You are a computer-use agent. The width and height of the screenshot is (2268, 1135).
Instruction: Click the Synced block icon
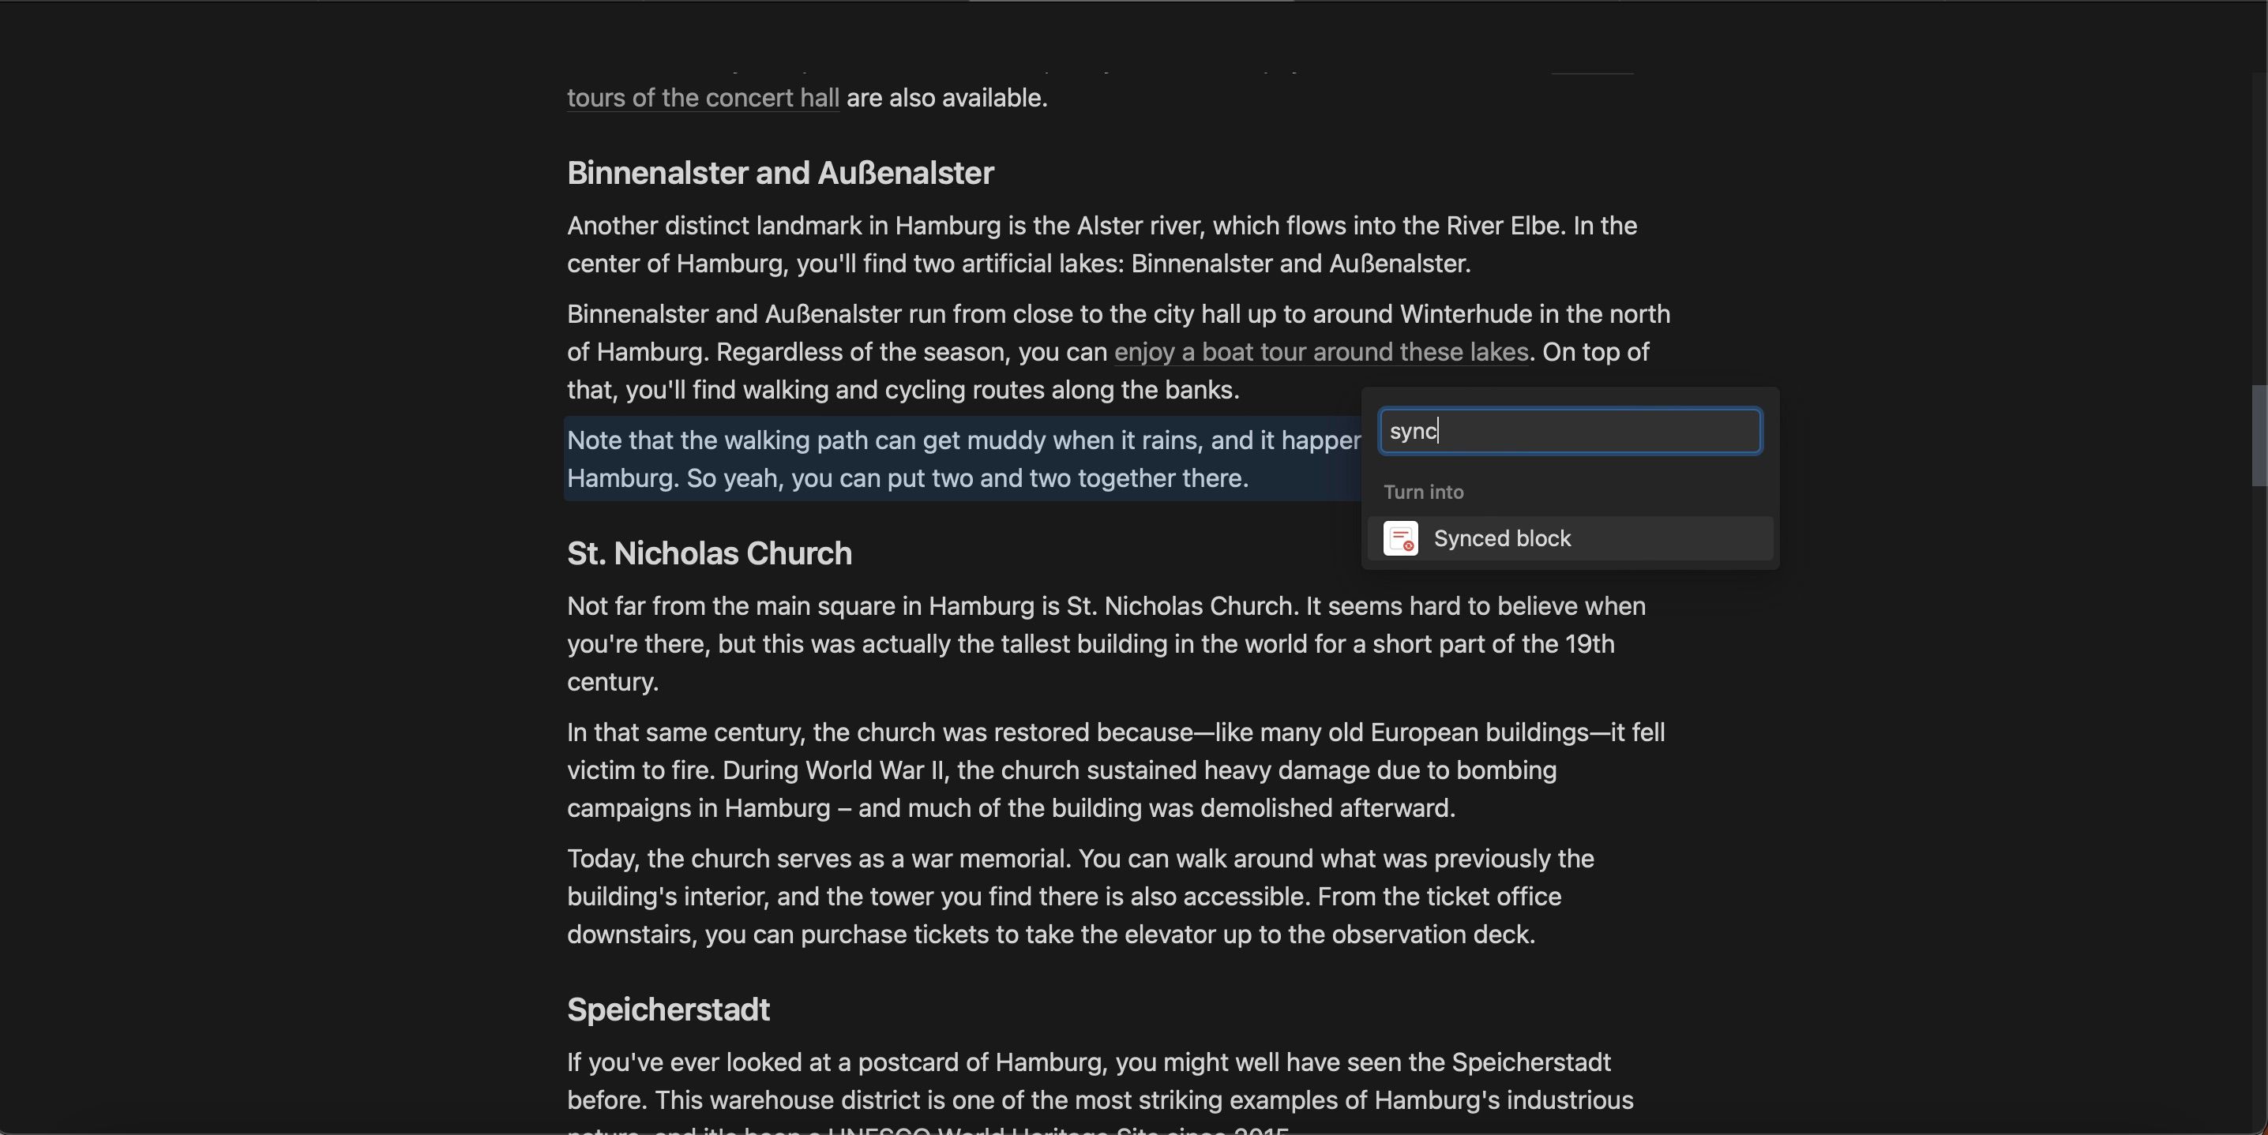[1400, 538]
